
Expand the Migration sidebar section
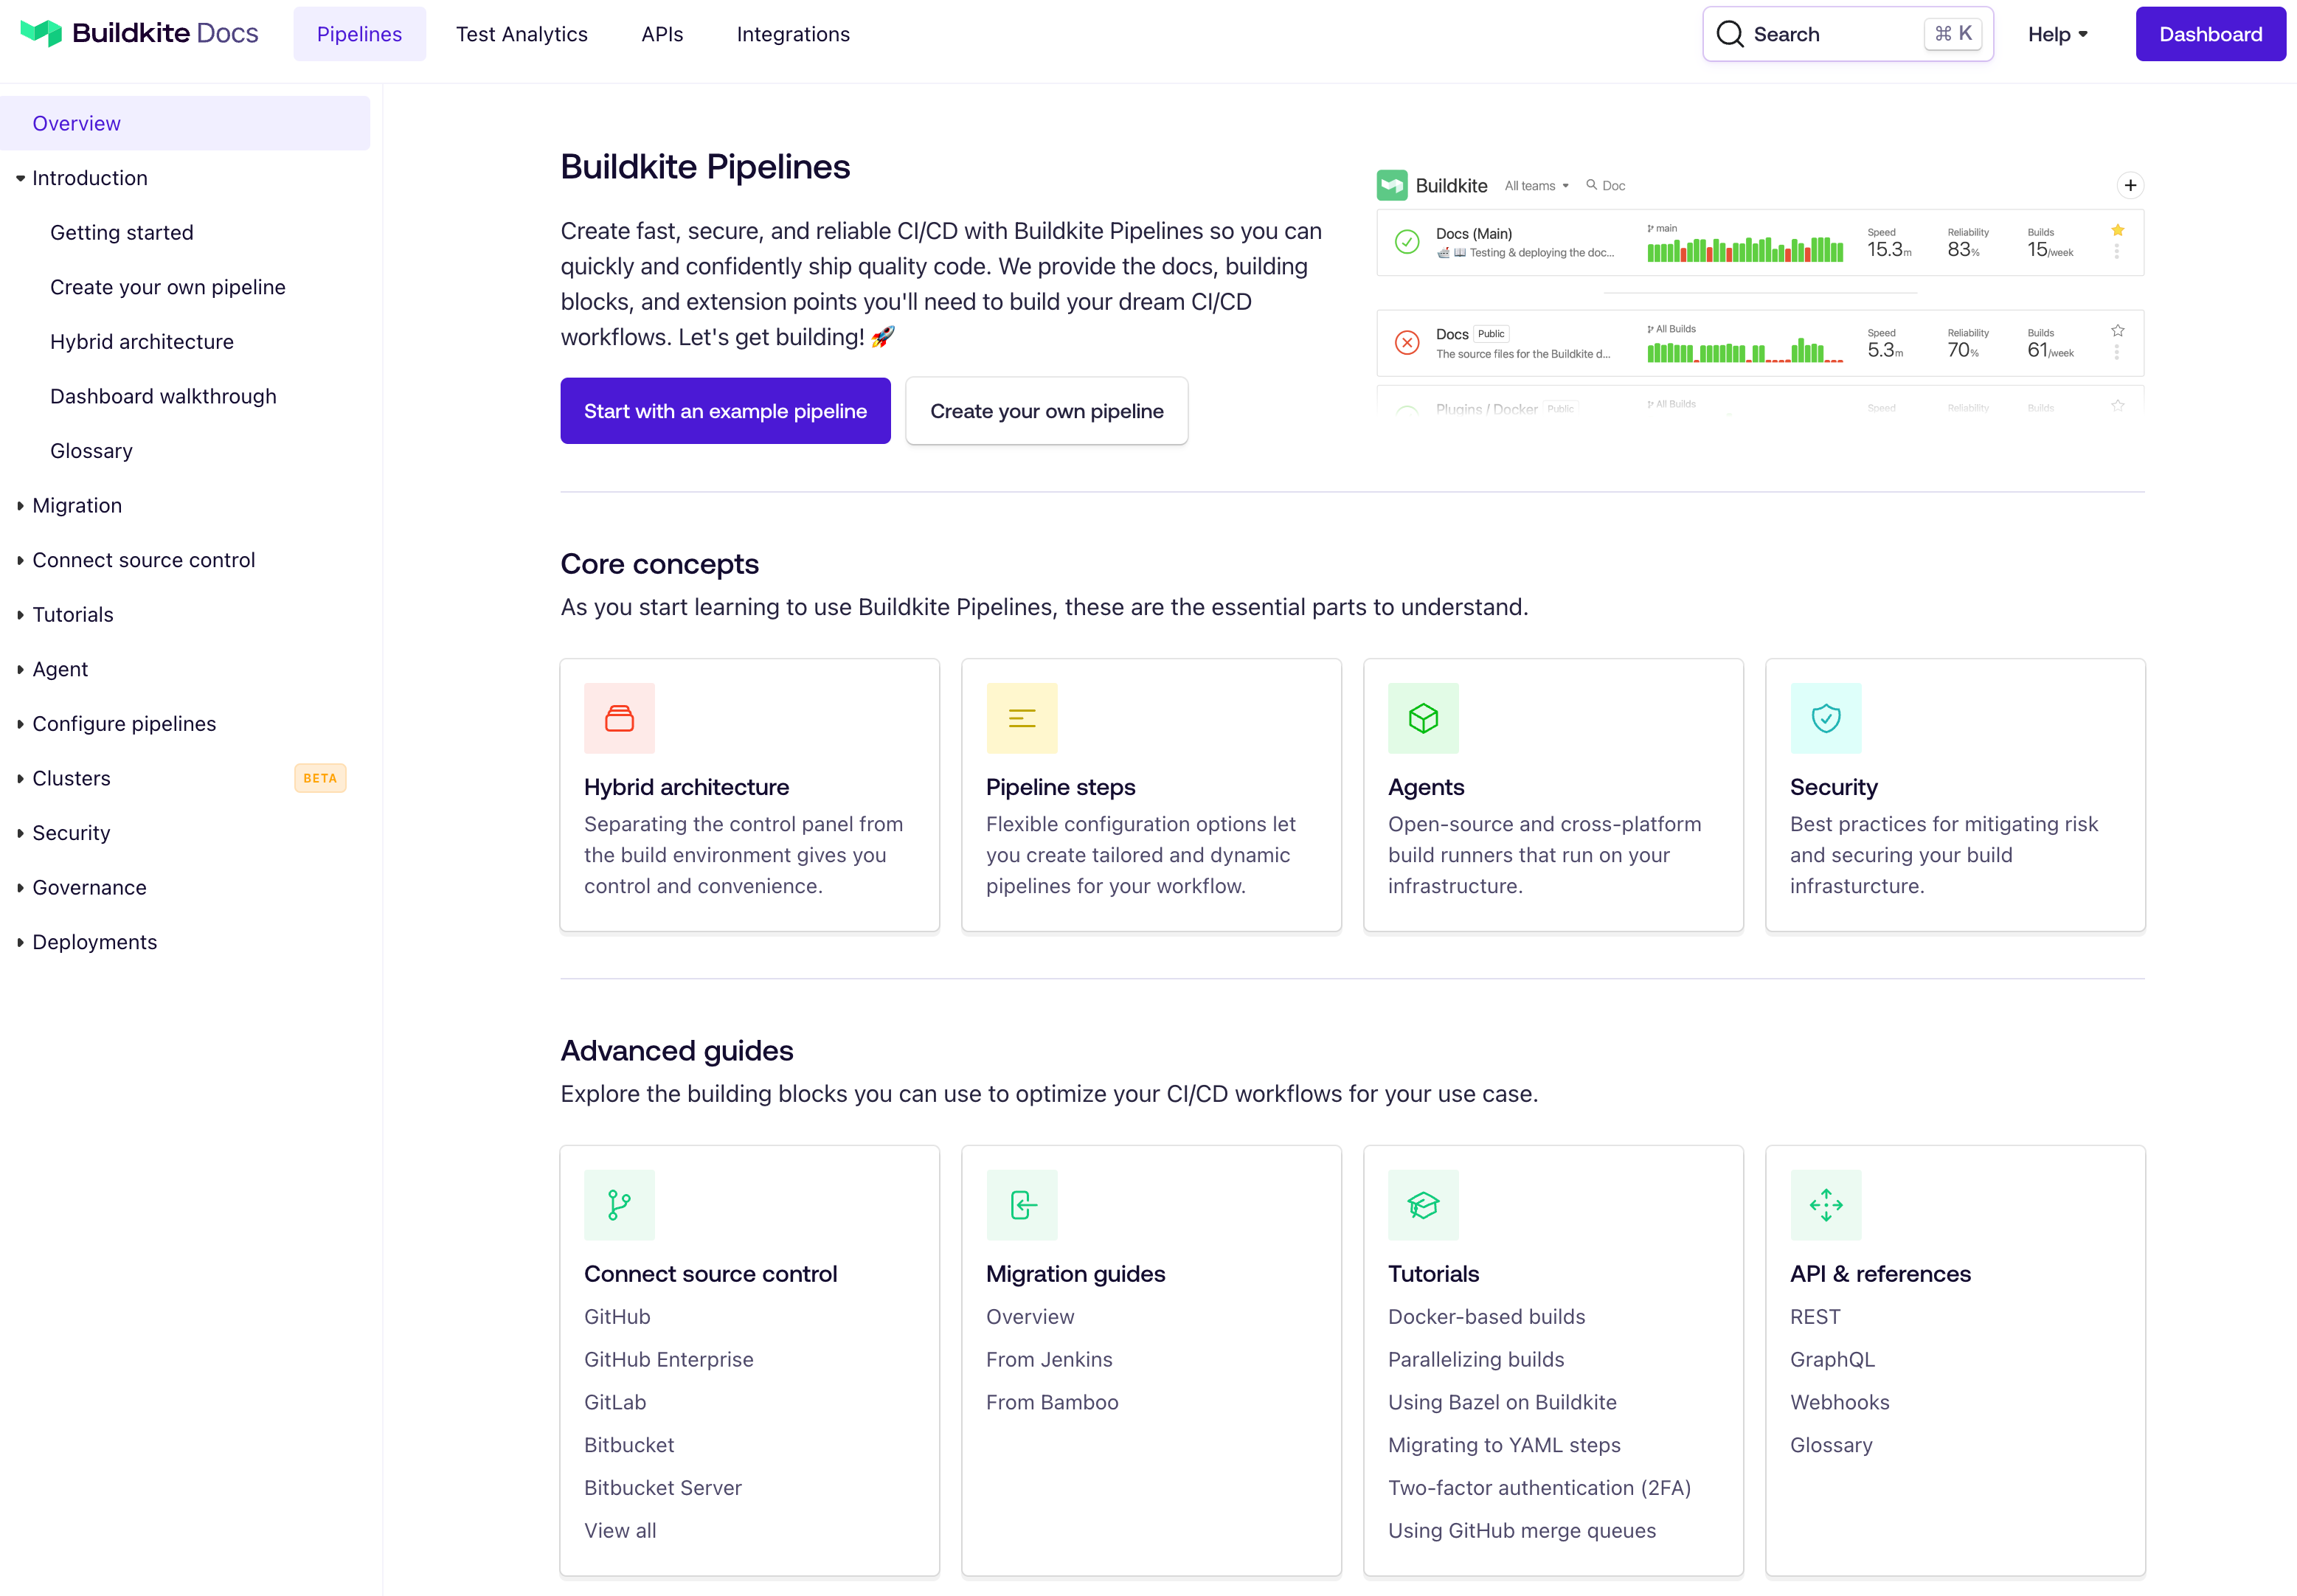tap(21, 506)
